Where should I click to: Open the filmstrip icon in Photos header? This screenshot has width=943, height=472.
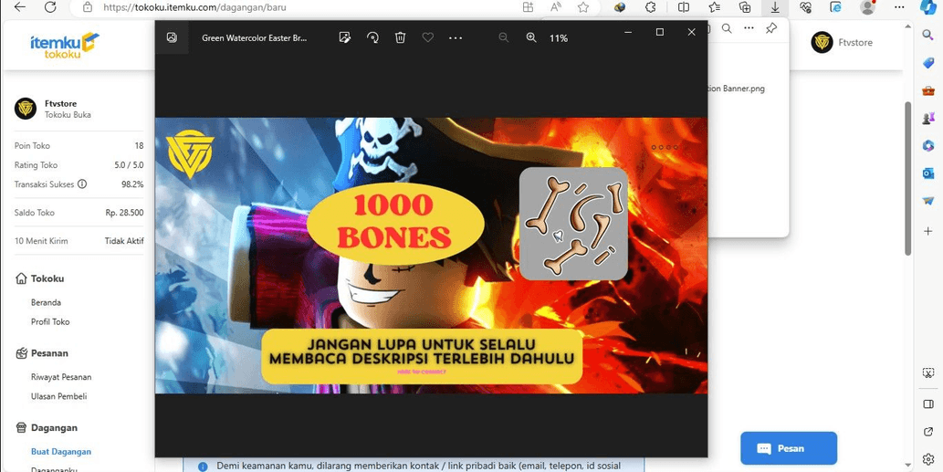(172, 37)
